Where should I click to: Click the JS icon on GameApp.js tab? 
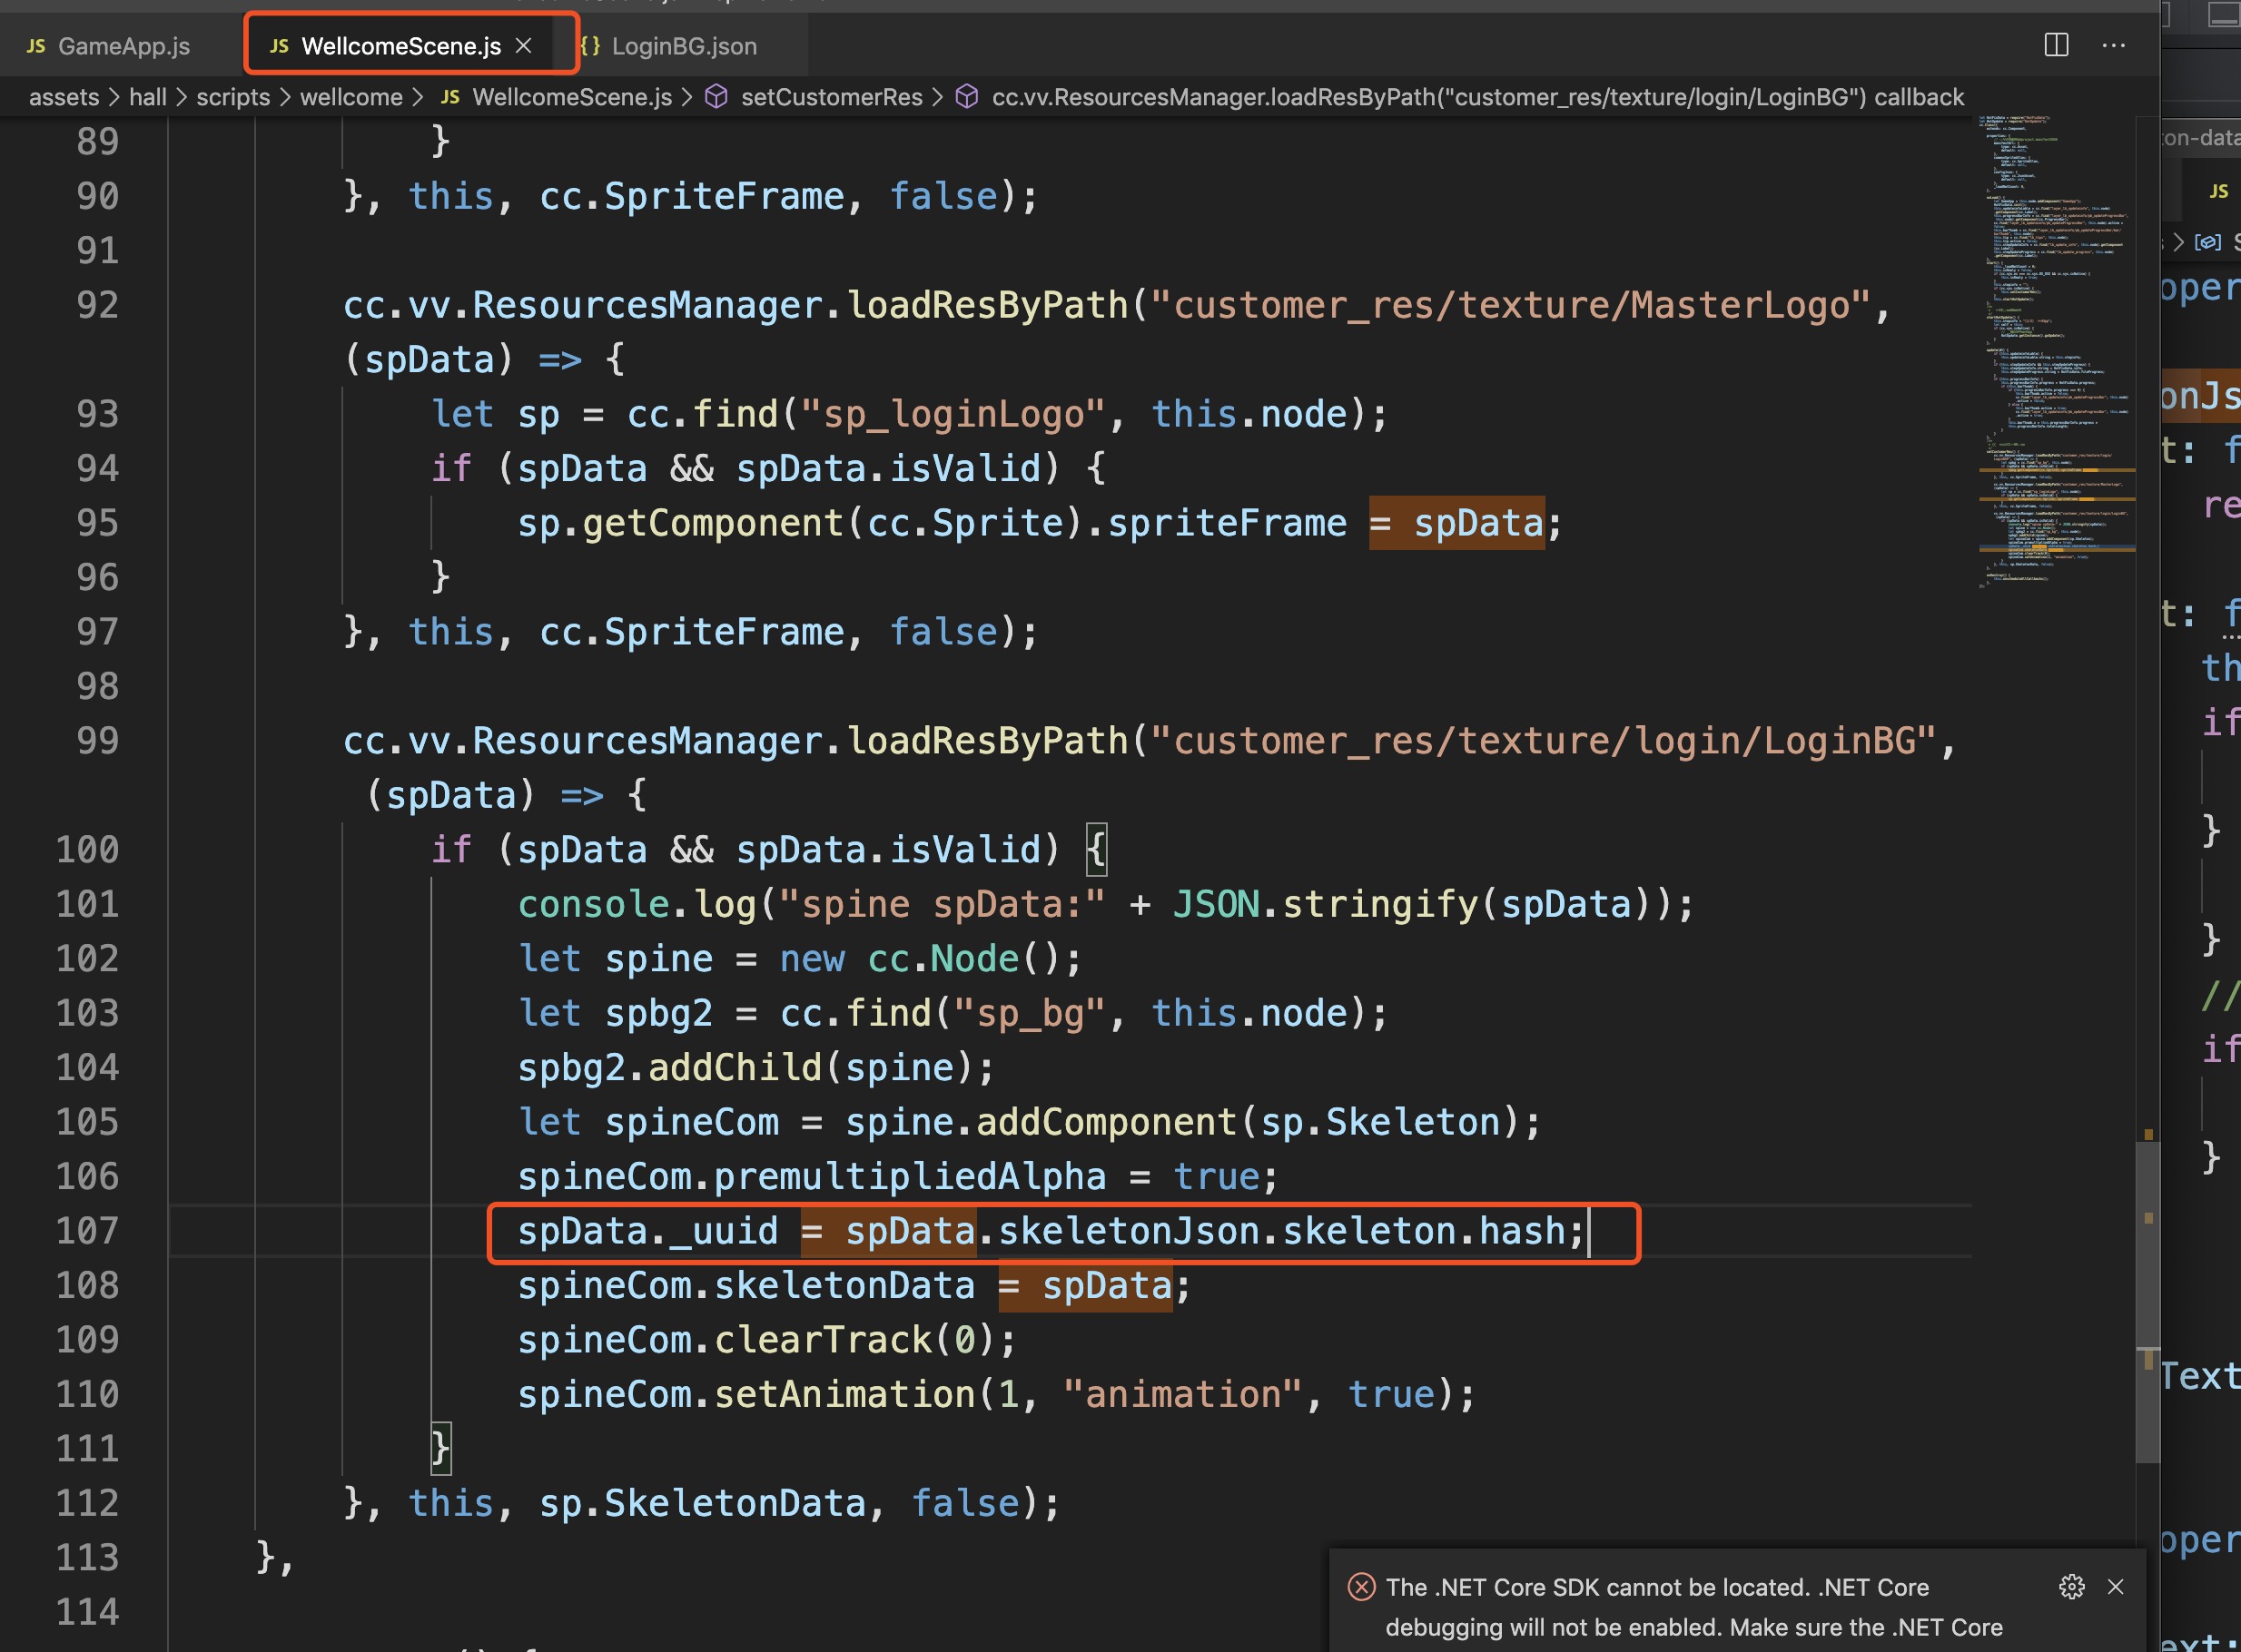[36, 46]
